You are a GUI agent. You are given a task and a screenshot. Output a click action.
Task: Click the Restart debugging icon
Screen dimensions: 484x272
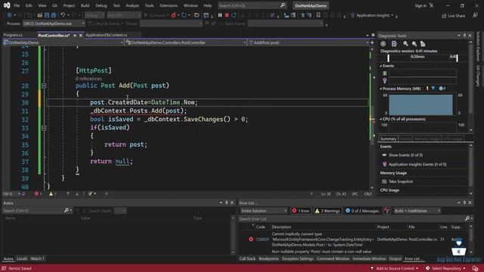(234, 15)
